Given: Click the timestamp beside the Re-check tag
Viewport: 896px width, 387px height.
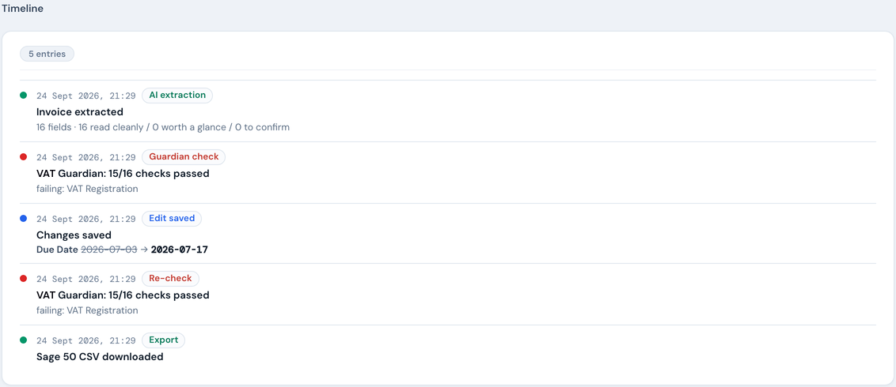Looking at the screenshot, I should (86, 280).
